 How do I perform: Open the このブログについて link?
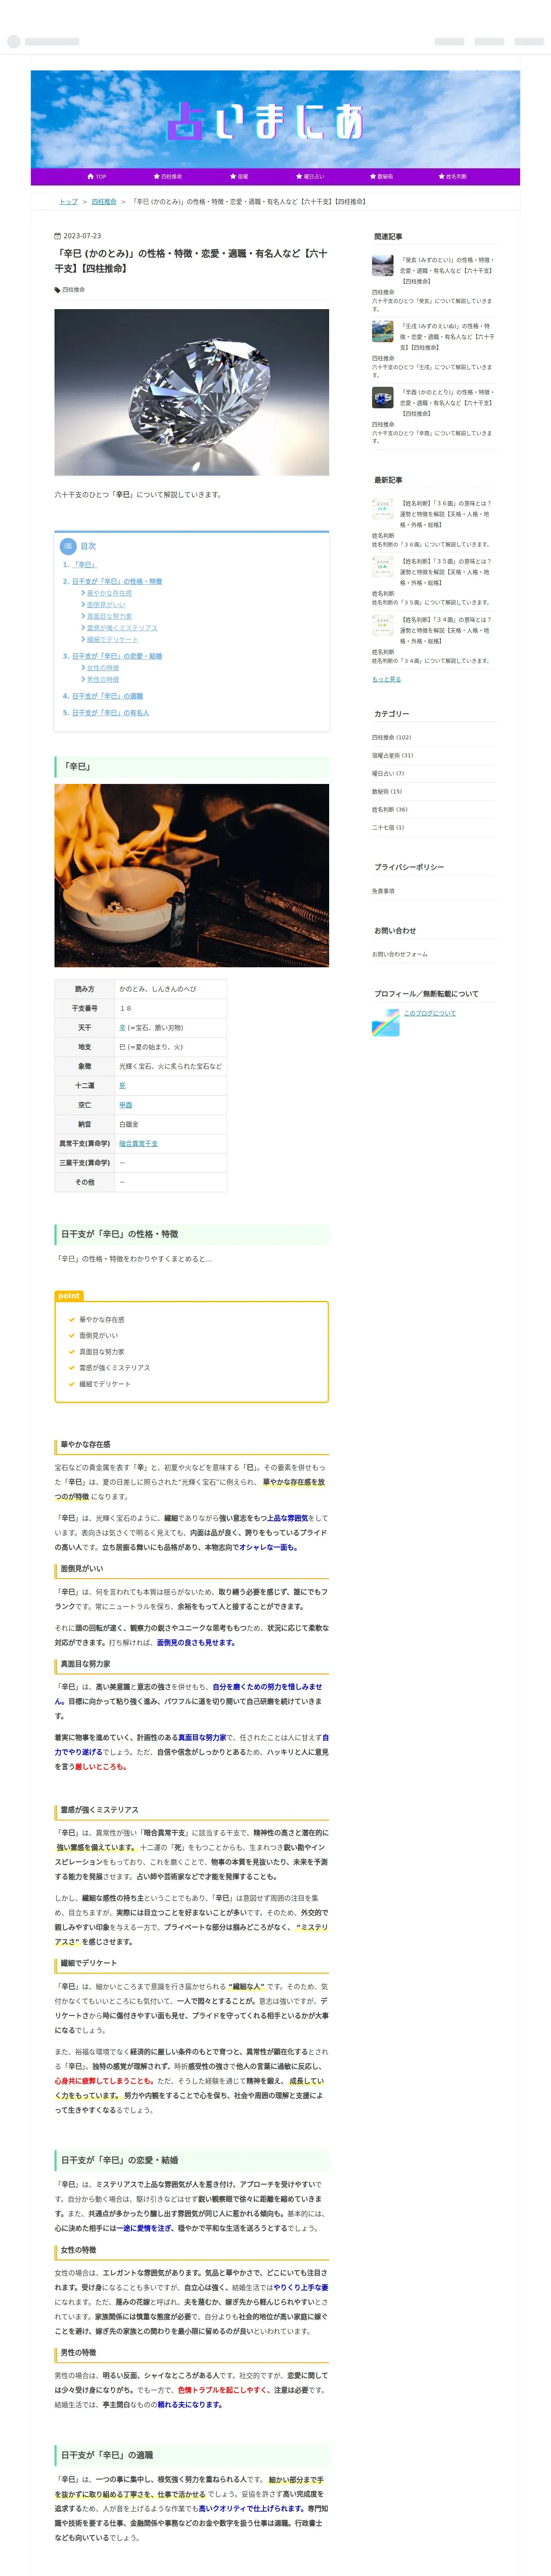429,1013
